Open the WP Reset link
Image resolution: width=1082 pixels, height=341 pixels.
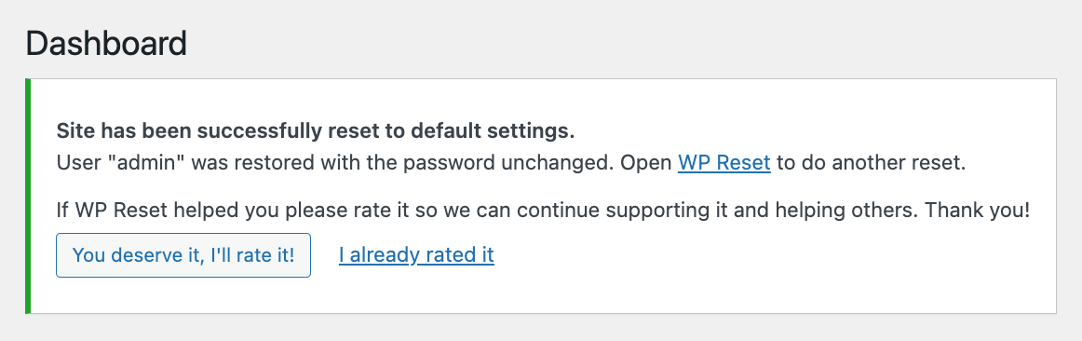724,163
